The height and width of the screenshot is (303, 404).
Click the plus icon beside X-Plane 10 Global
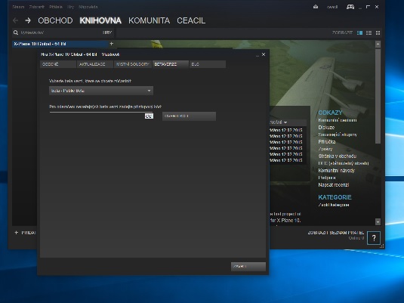click(x=111, y=44)
